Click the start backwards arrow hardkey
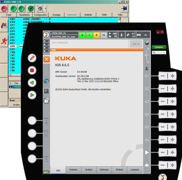 32,83
